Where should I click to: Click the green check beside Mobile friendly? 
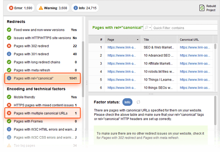(x=9, y=97)
